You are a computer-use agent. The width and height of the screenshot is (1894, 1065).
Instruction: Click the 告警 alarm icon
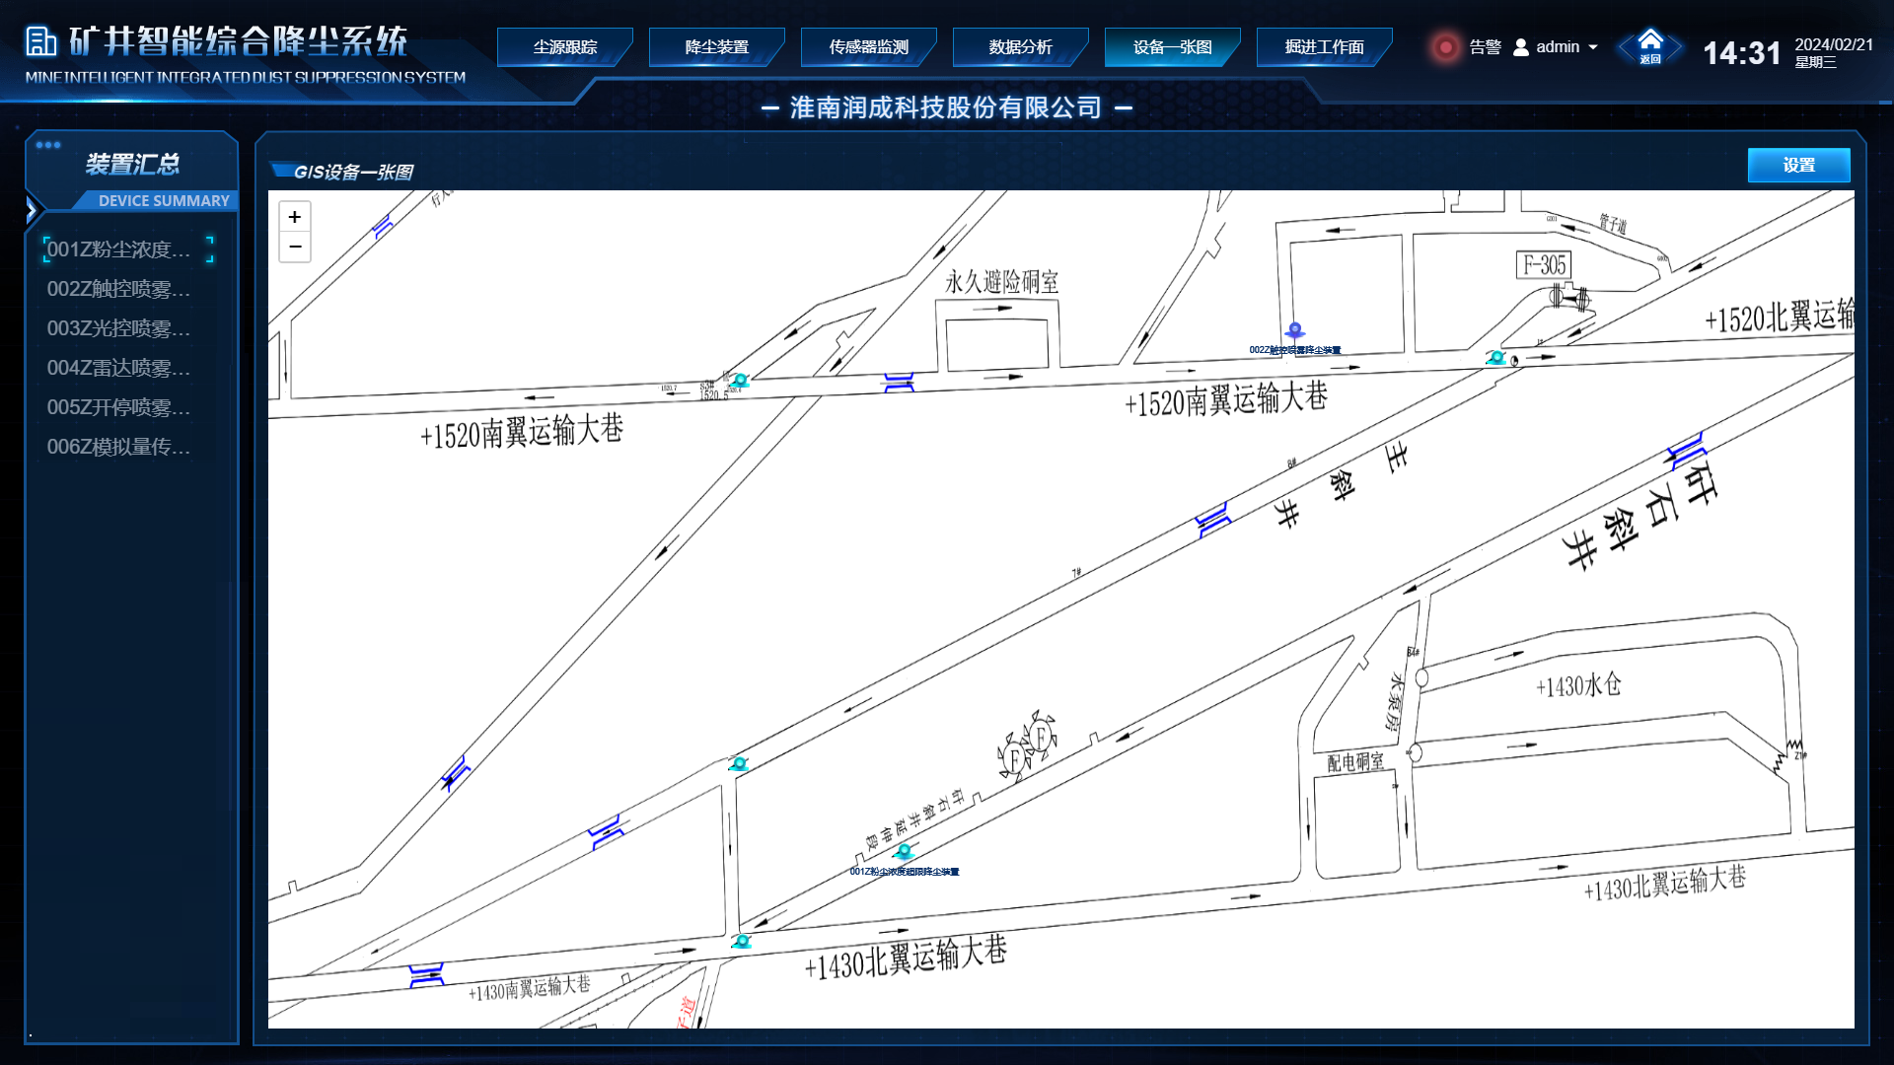(x=1445, y=46)
